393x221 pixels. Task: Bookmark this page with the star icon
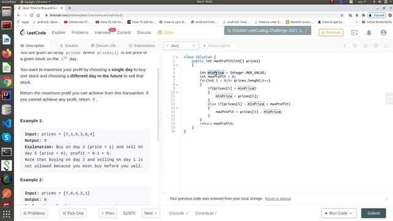click(342, 15)
